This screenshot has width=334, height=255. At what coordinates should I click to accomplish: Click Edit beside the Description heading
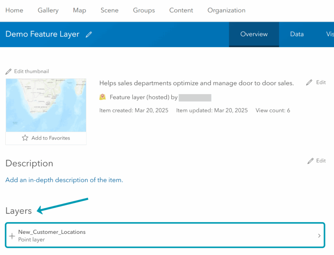pyautogui.click(x=321, y=161)
